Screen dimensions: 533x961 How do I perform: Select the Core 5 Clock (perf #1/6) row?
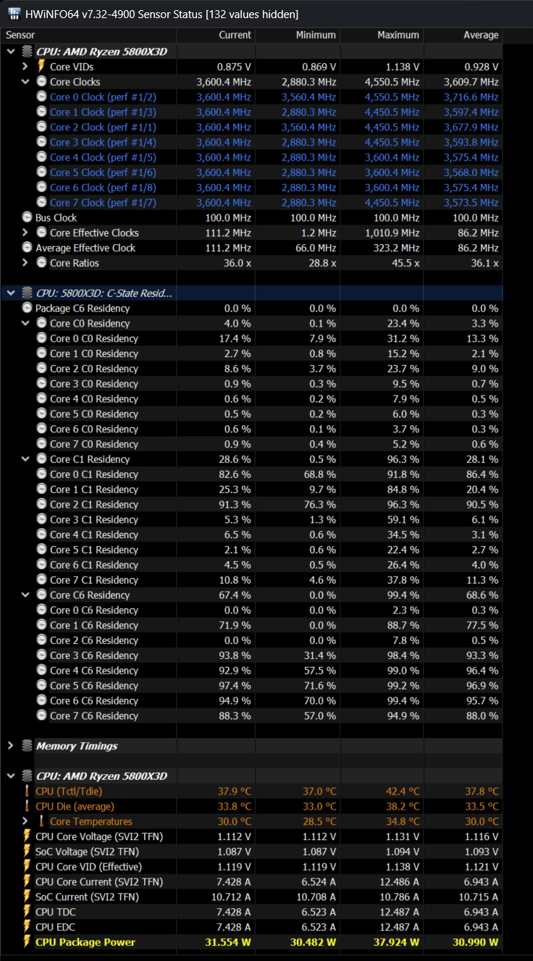(251, 172)
